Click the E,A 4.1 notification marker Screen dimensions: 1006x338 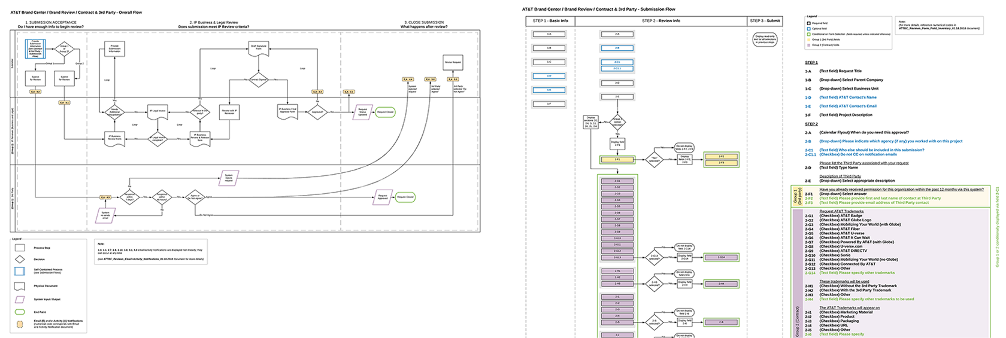(x=65, y=103)
